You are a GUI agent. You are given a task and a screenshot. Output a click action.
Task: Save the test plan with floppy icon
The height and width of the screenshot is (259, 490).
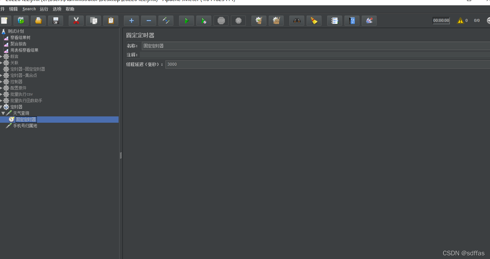55,21
